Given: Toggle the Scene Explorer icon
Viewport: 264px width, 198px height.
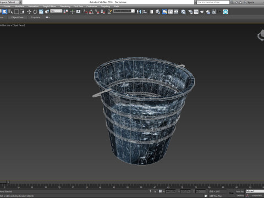Looking at the screenshot, I should [x=152, y=12].
